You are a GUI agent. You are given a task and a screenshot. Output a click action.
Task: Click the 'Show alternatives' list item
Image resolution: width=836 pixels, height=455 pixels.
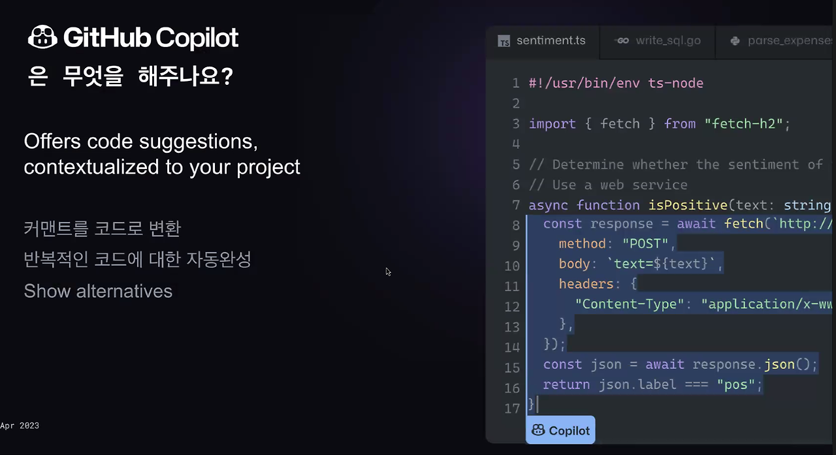[98, 291]
